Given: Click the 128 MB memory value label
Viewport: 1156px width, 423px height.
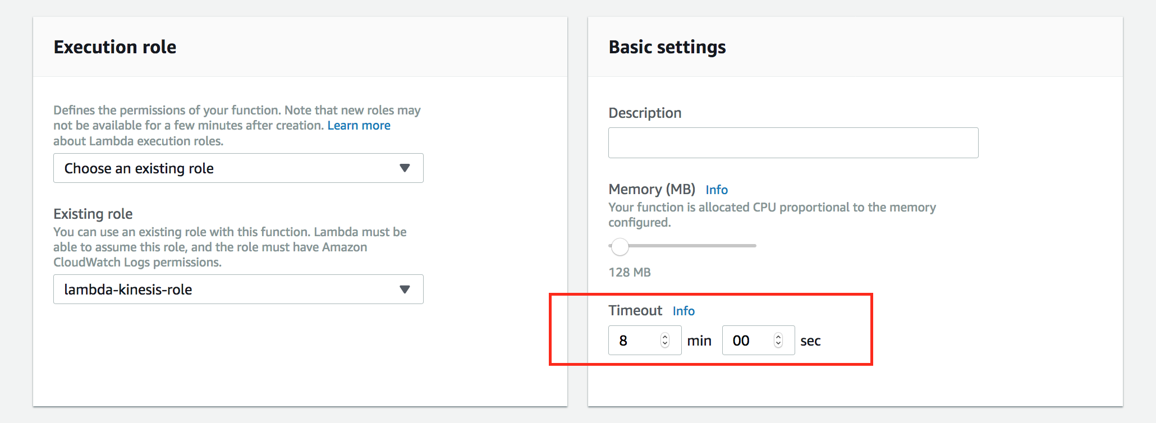Looking at the screenshot, I should click(x=630, y=272).
